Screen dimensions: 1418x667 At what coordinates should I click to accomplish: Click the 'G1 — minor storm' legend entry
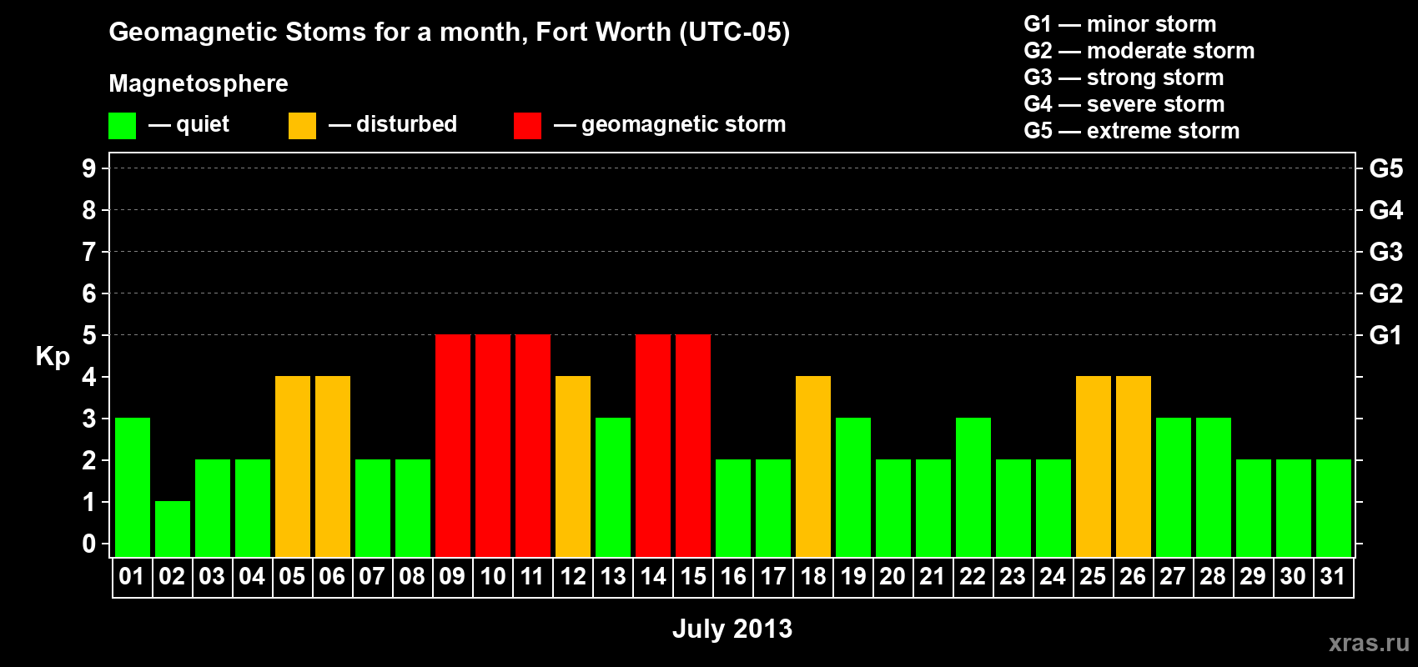coord(1120,24)
